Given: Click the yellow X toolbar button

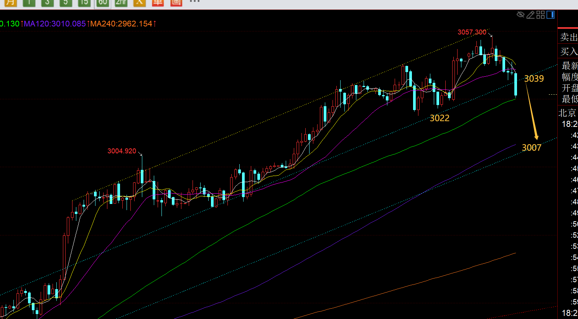Looking at the screenshot, I should point(139,2).
